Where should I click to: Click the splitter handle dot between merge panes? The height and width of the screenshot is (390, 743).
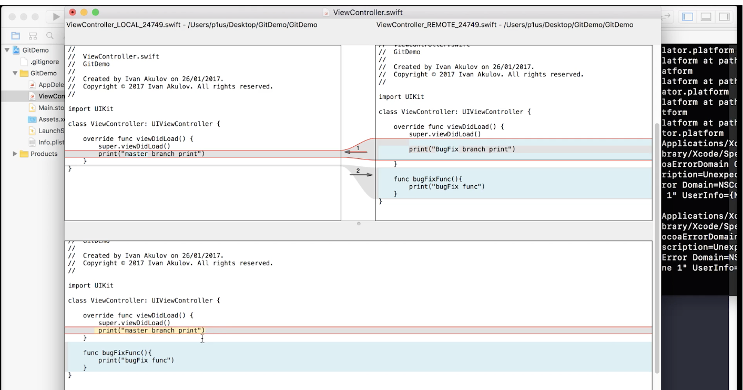tap(359, 224)
